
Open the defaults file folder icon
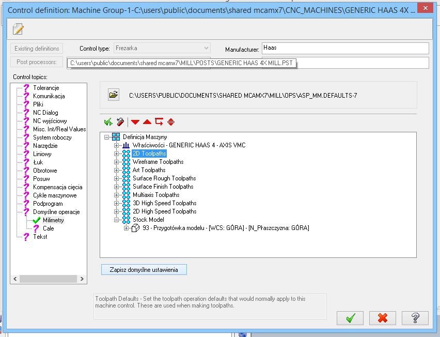114,95
